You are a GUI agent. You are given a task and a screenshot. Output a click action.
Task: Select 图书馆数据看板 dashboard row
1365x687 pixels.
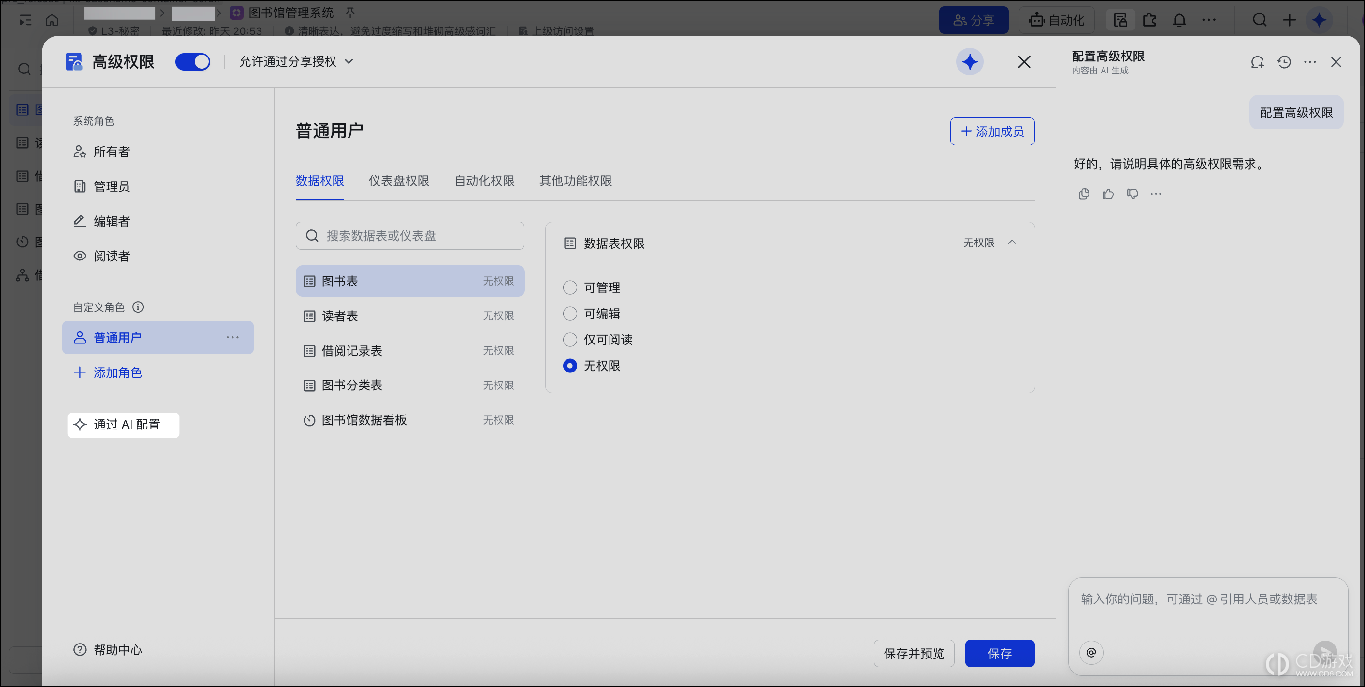(x=409, y=420)
